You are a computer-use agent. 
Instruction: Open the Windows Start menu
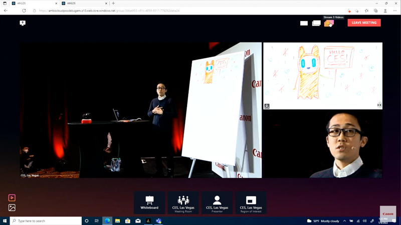pyautogui.click(x=5, y=221)
